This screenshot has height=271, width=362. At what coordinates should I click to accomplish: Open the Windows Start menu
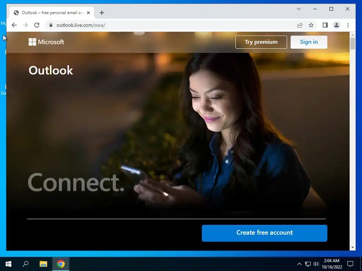click(8, 264)
